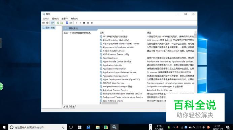233x130 pixels.
Task: Sort by the 名称 column header
Action: [102, 33]
